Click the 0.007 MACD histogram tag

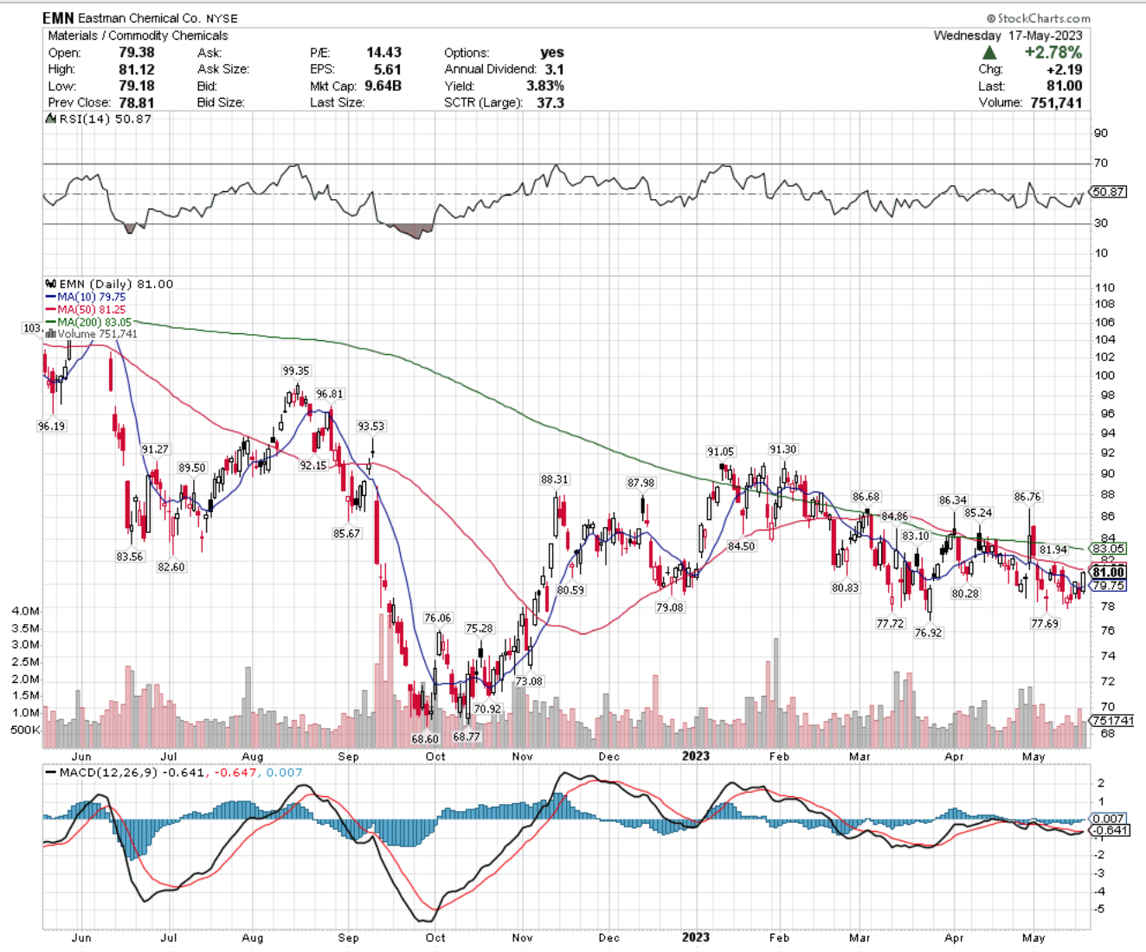[x=1109, y=819]
